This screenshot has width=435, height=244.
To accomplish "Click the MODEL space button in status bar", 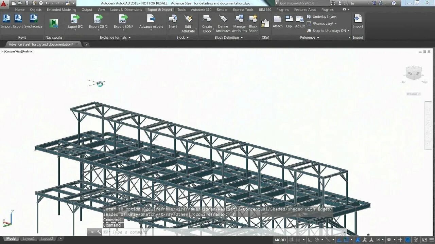I will (x=280, y=240).
